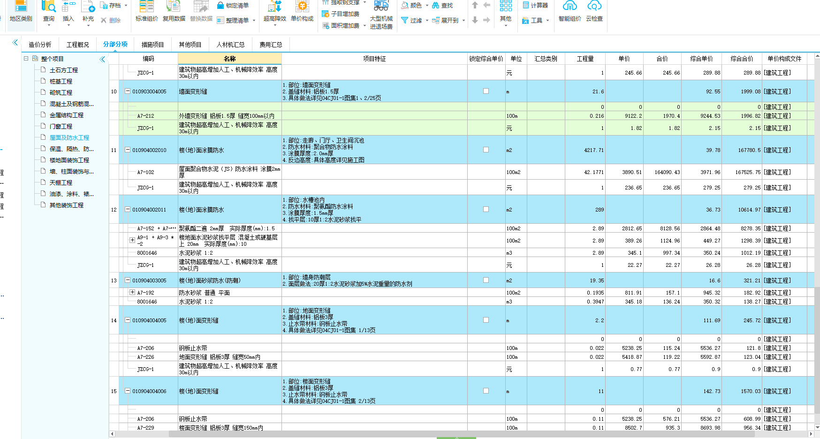Click the 展开到 expand-to icon

[436, 20]
